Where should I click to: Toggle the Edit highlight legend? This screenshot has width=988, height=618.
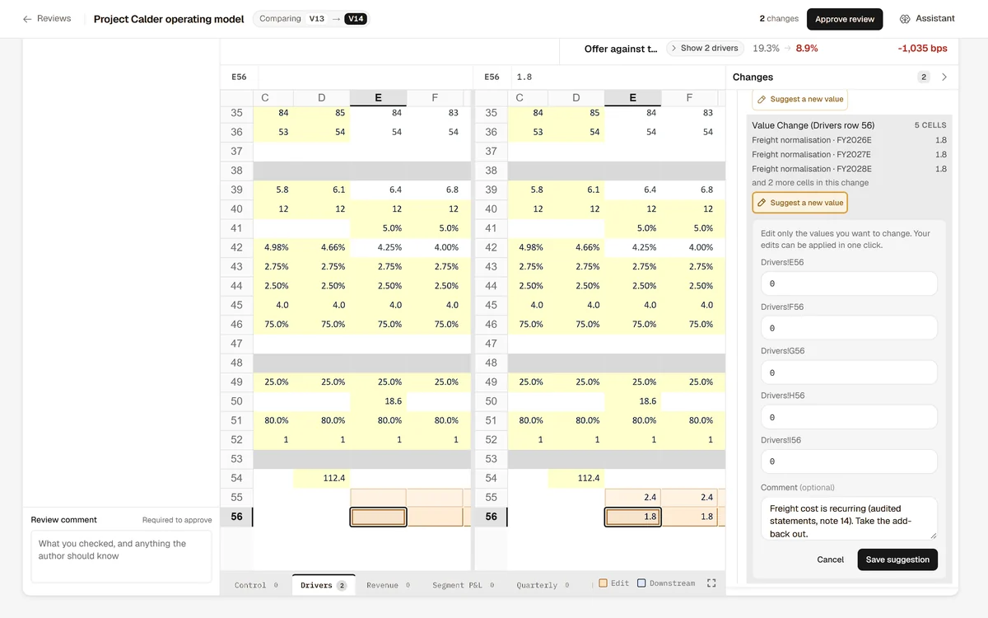coord(614,583)
